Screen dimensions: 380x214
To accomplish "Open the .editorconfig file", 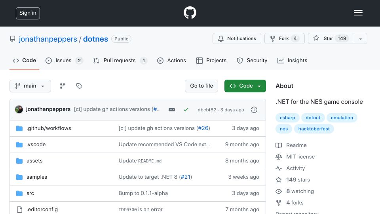I will point(42,209).
